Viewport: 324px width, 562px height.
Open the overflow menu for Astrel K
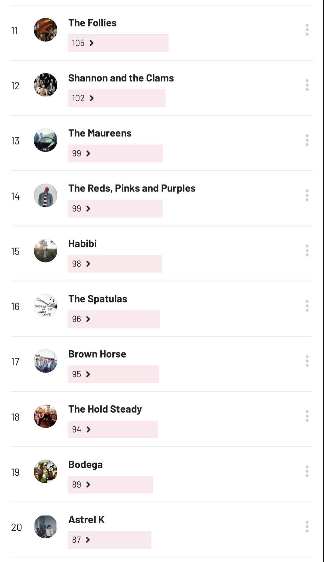[307, 527]
